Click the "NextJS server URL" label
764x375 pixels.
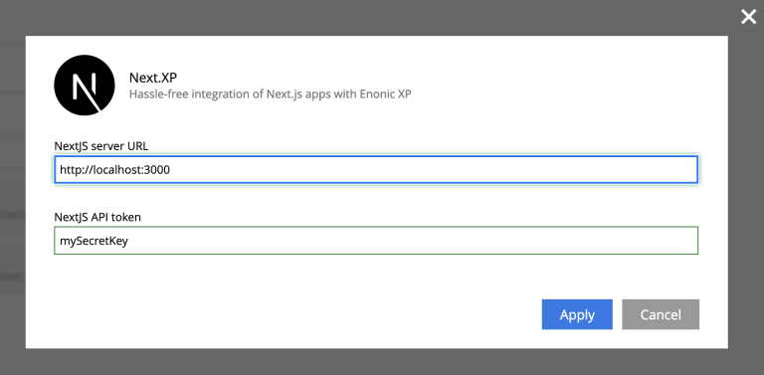[x=101, y=145]
